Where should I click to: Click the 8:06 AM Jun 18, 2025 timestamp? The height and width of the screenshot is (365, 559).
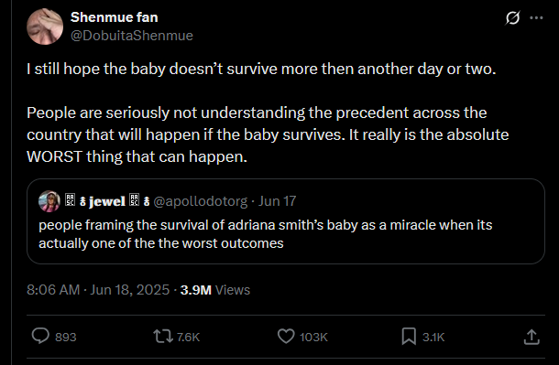coord(98,290)
